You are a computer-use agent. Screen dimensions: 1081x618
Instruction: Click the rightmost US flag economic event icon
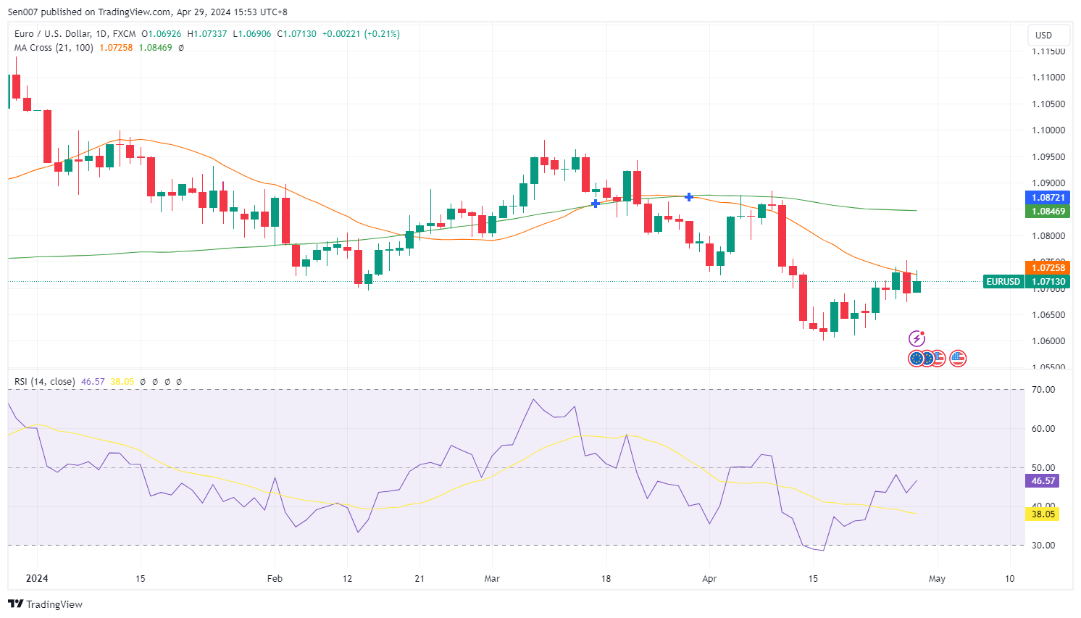958,358
